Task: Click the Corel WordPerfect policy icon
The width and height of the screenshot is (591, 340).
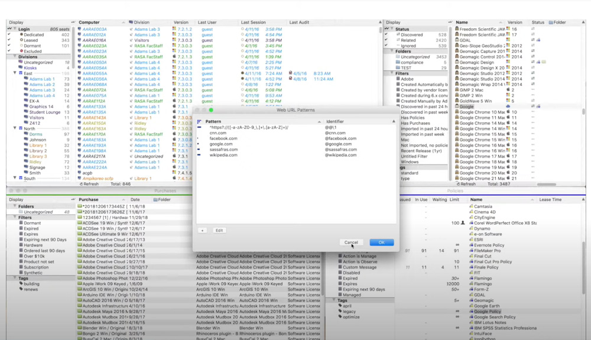Action: pos(471,223)
